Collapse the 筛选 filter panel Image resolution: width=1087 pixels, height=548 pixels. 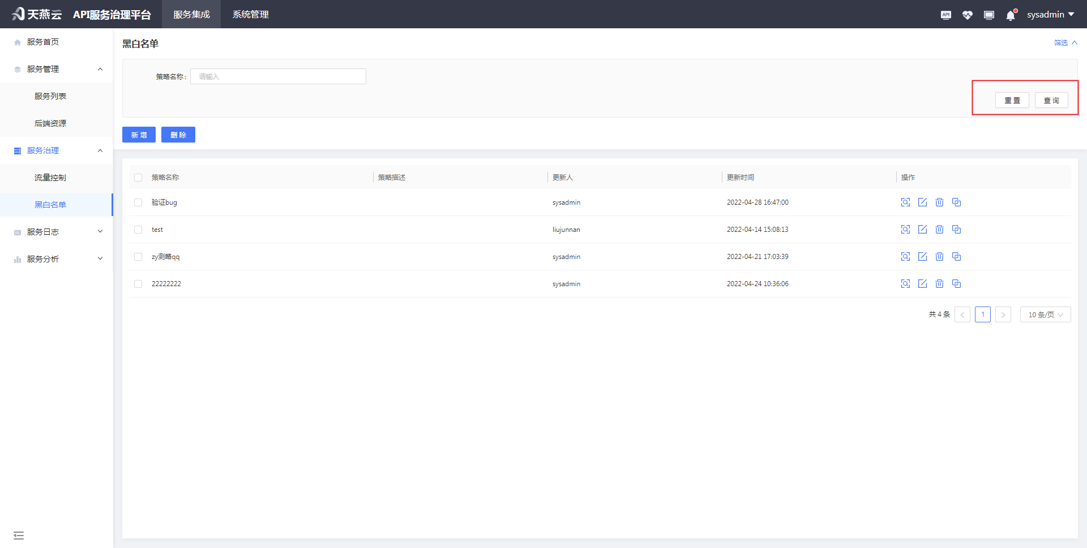click(x=1065, y=43)
